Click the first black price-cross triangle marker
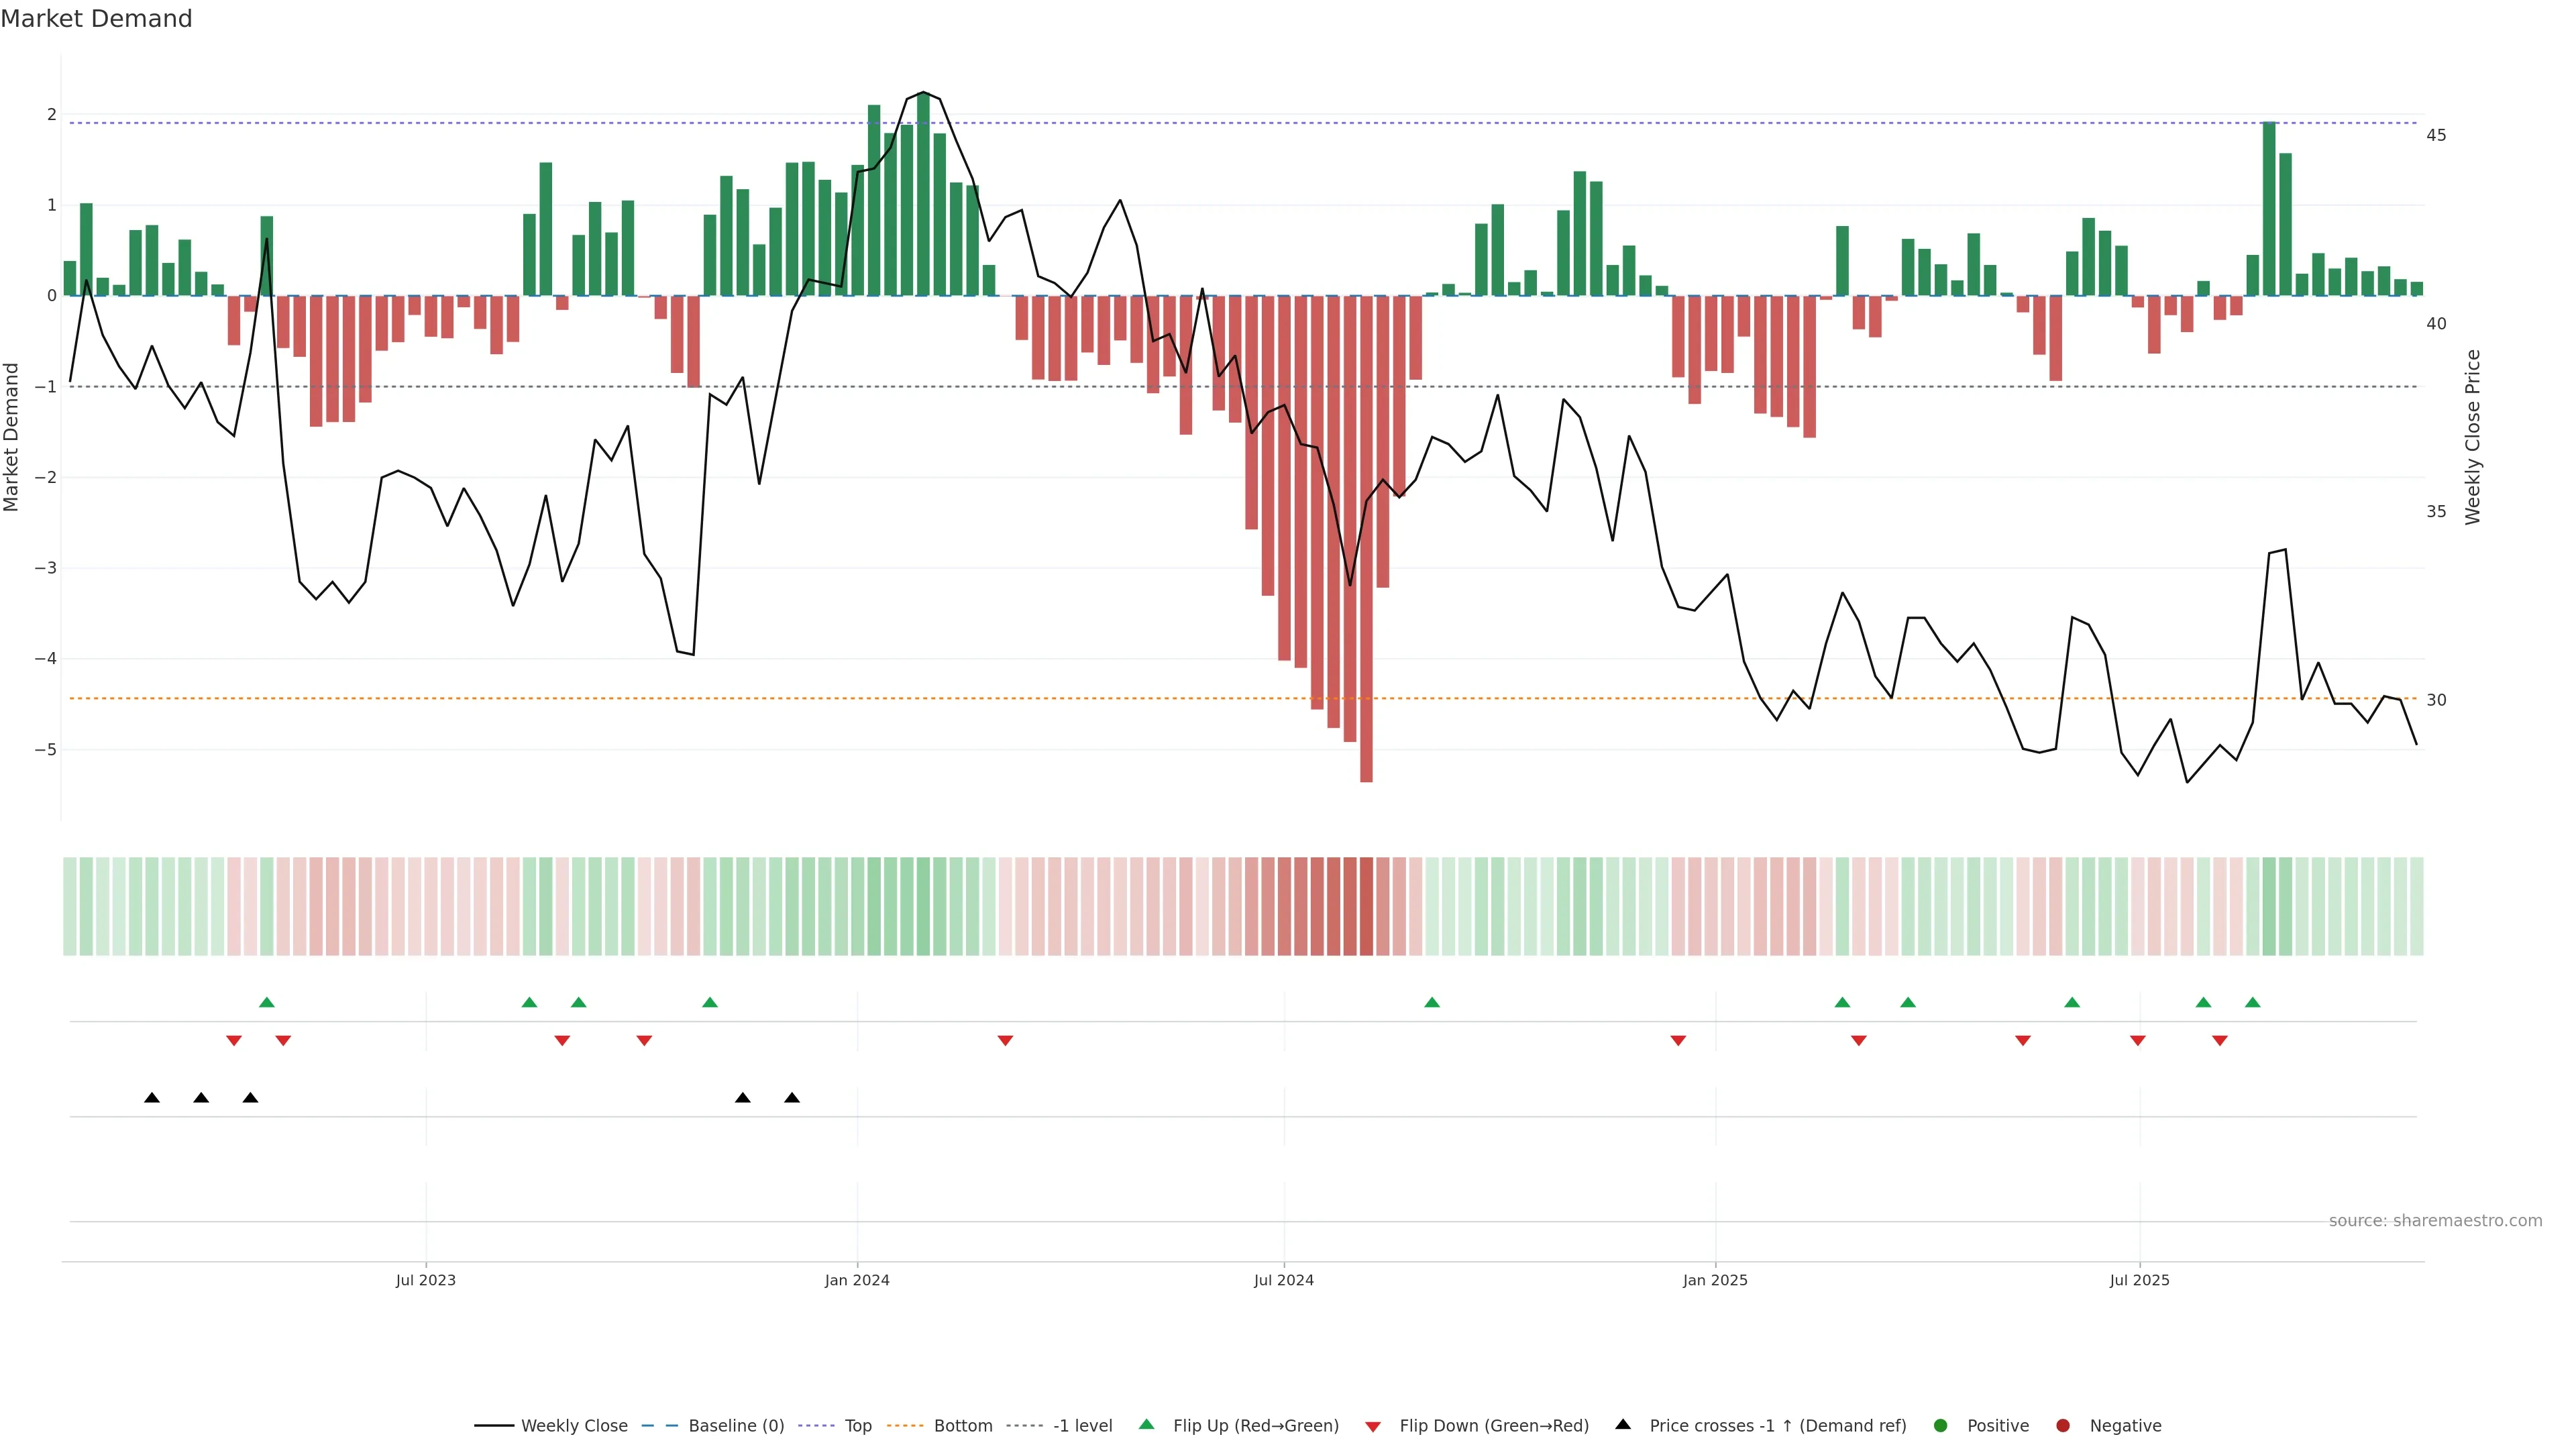The height and width of the screenshot is (1449, 2576). (152, 1098)
